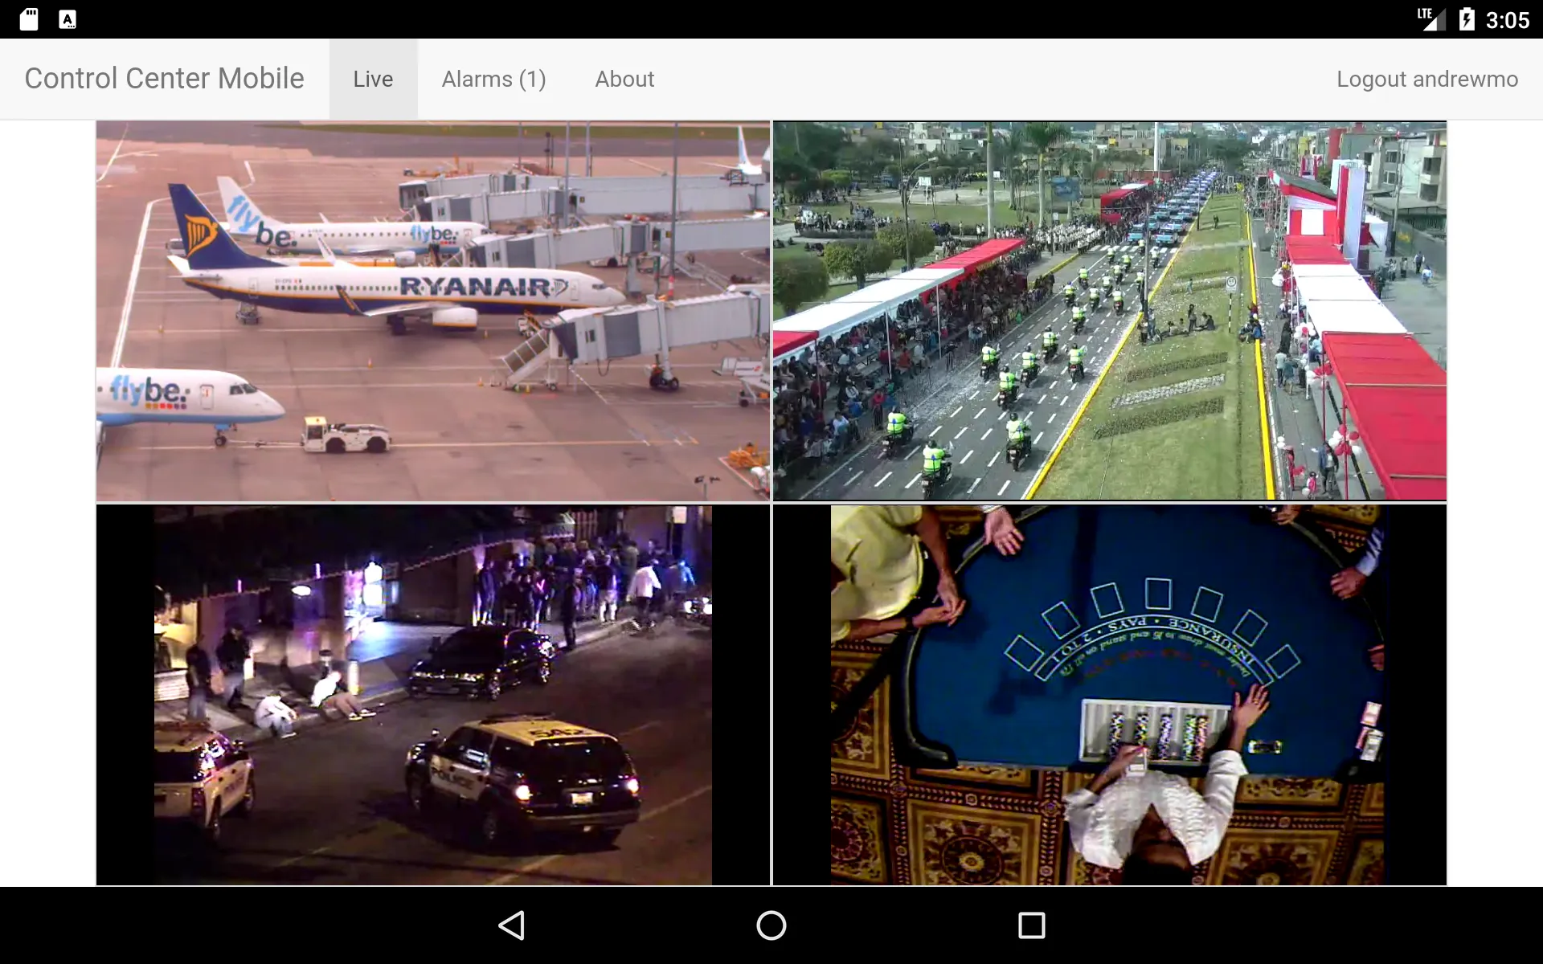The height and width of the screenshot is (964, 1543).
Task: Switch to the Alarms (1) tab
Action: (x=493, y=79)
